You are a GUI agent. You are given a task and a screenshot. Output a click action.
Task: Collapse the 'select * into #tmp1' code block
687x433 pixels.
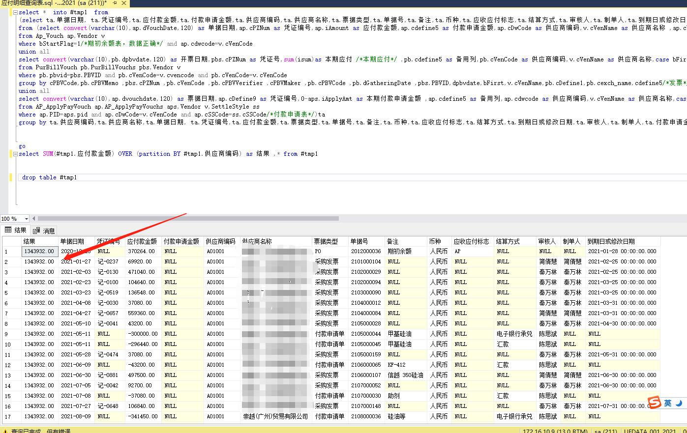(15, 12)
